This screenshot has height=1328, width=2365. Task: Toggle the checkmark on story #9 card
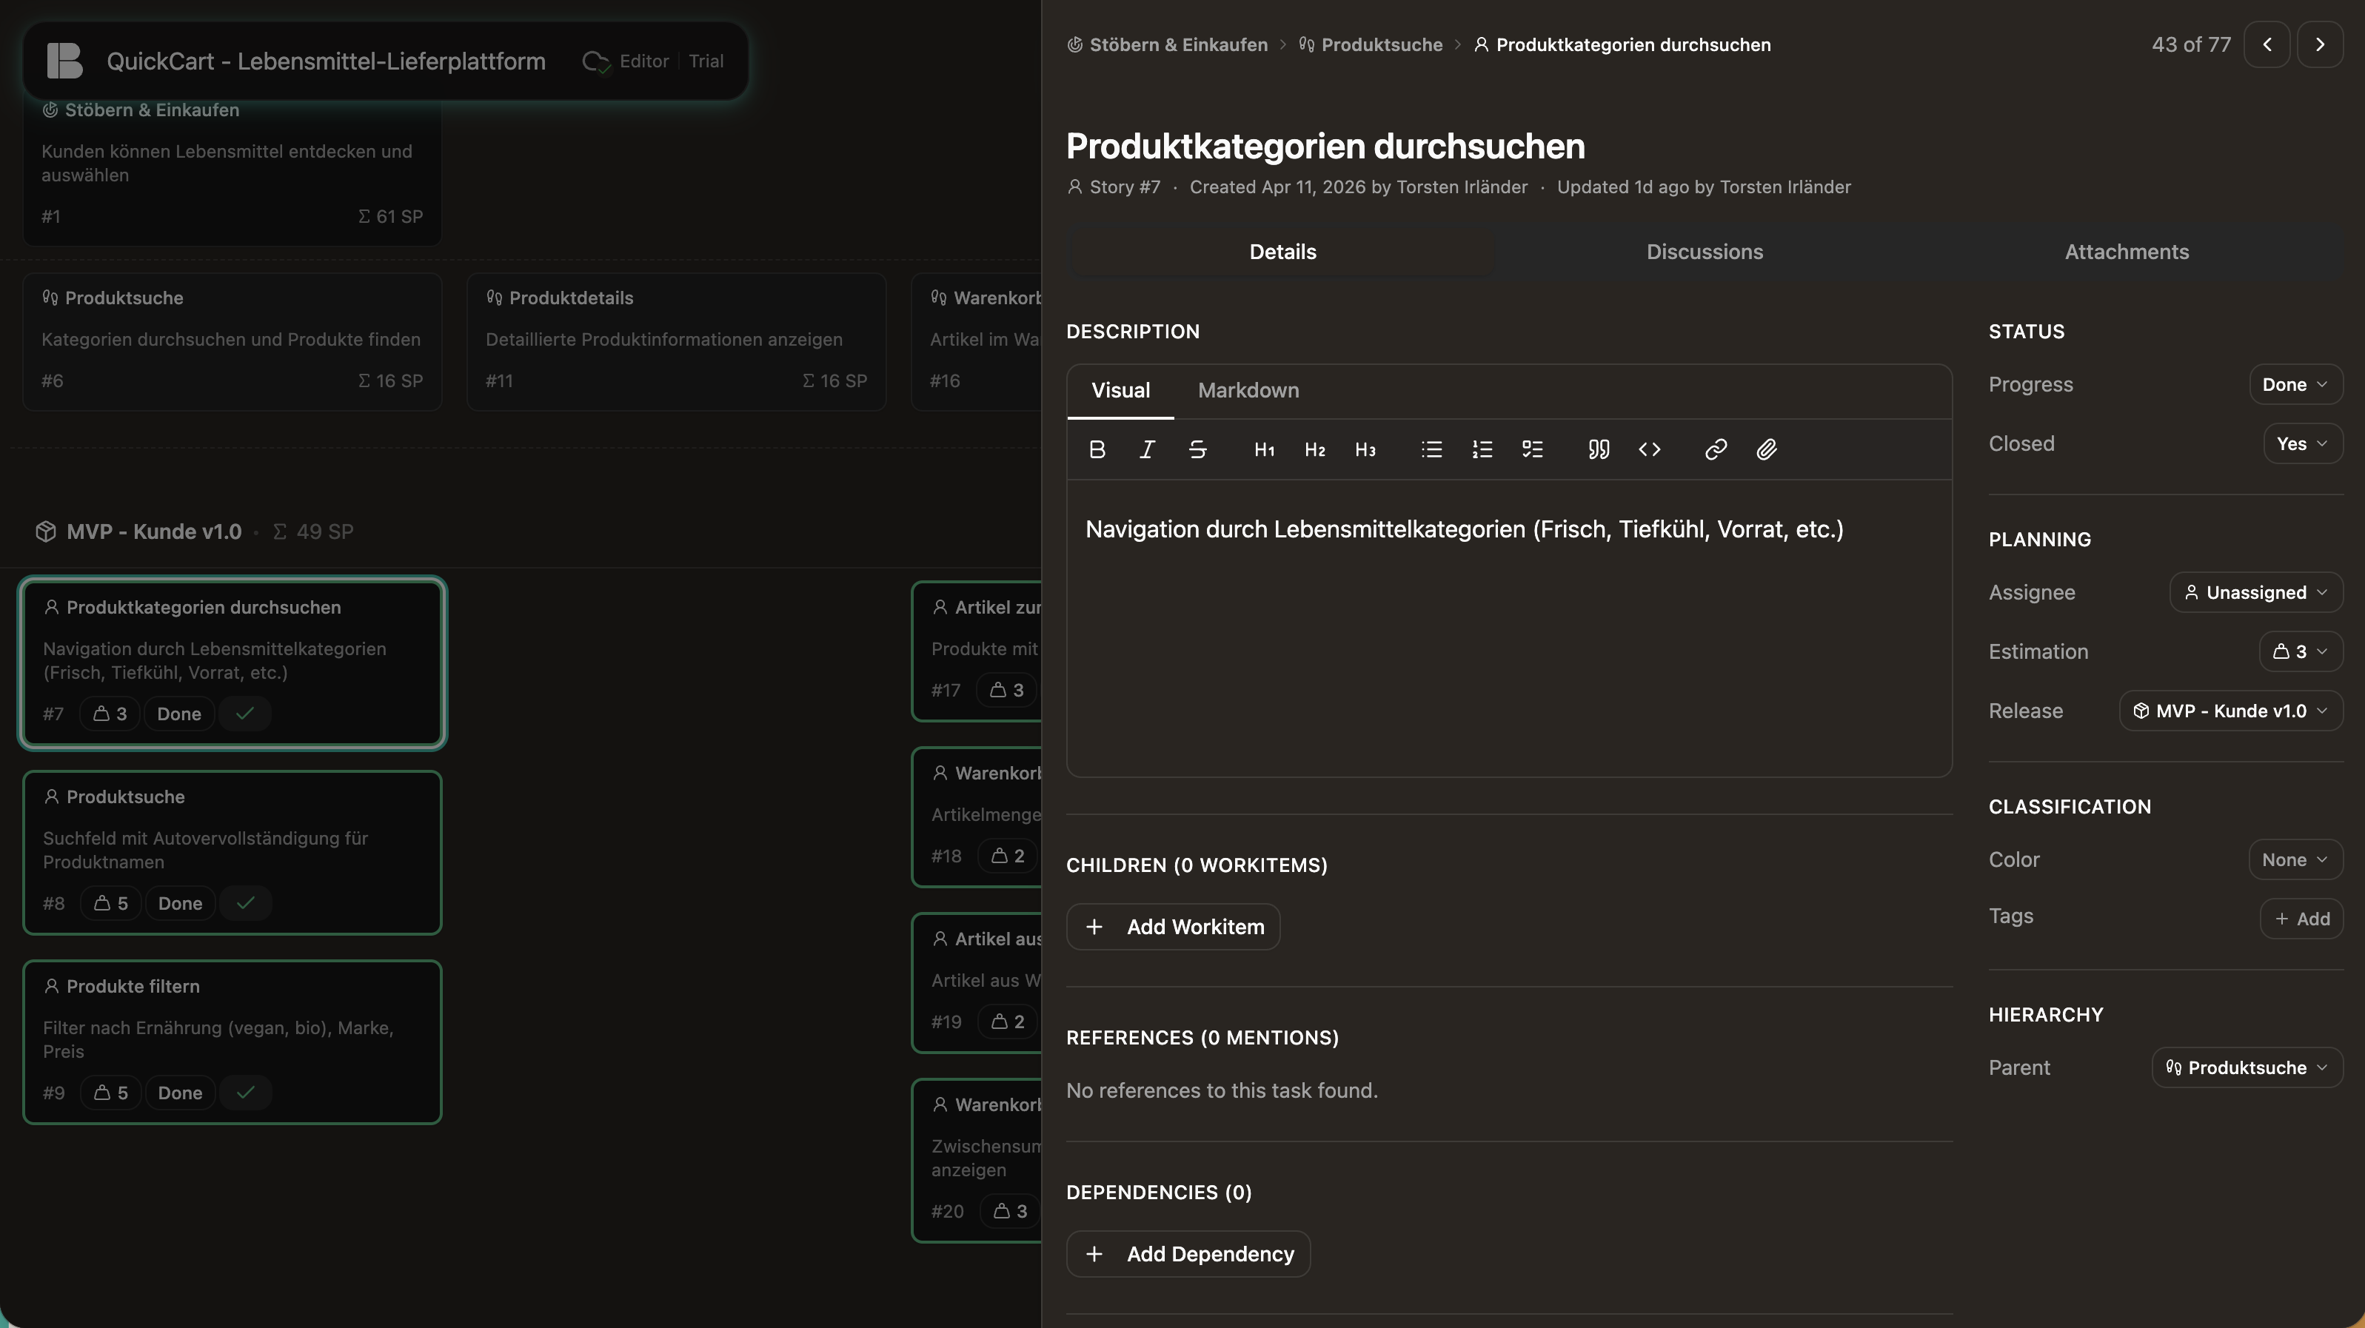(245, 1092)
